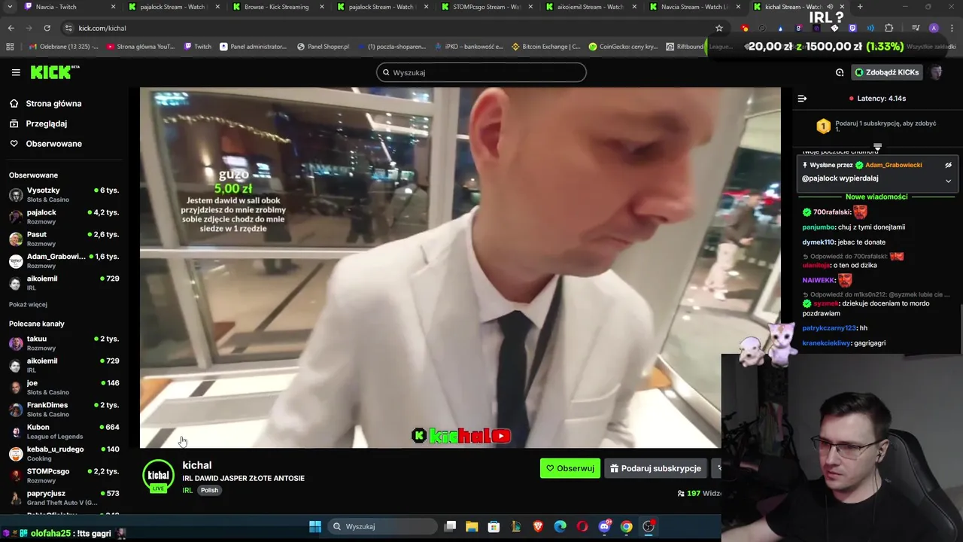
Task: Focus the Kick Wyszukaj search field
Action: pyautogui.click(x=481, y=72)
